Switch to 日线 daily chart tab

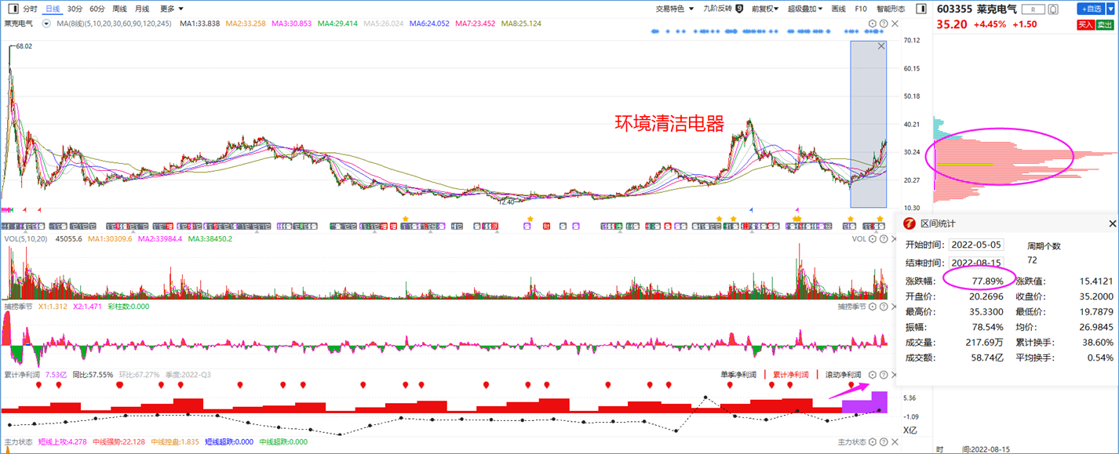(53, 9)
